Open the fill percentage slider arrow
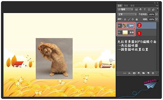Screen dimensions: 163x100 (x=156, y=19)
